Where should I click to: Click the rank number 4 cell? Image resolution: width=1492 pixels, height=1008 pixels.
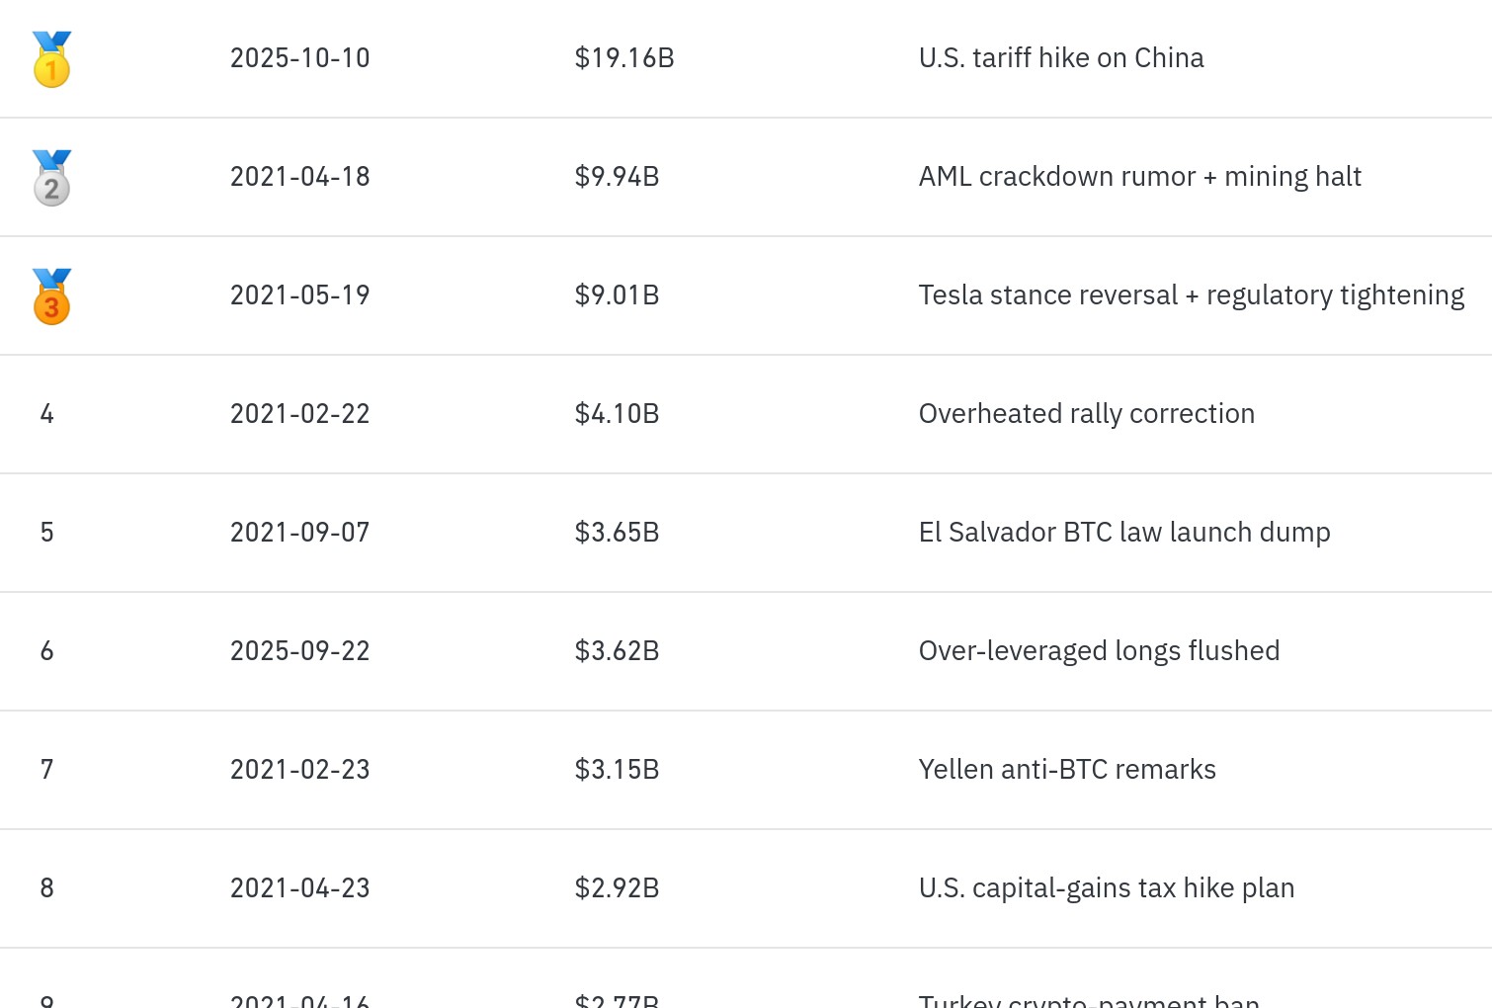click(46, 414)
